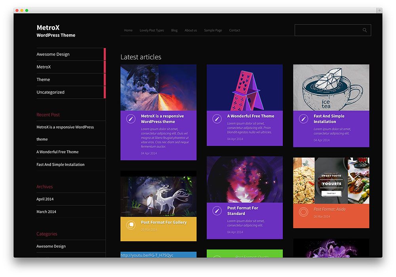396x277 pixels.
Task: Click 04 Apr 2014 date on Post Format For Standard
Action: 235,232
